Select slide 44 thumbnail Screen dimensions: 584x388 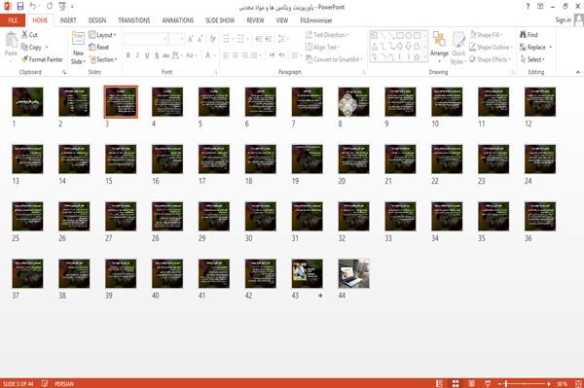[x=354, y=273]
